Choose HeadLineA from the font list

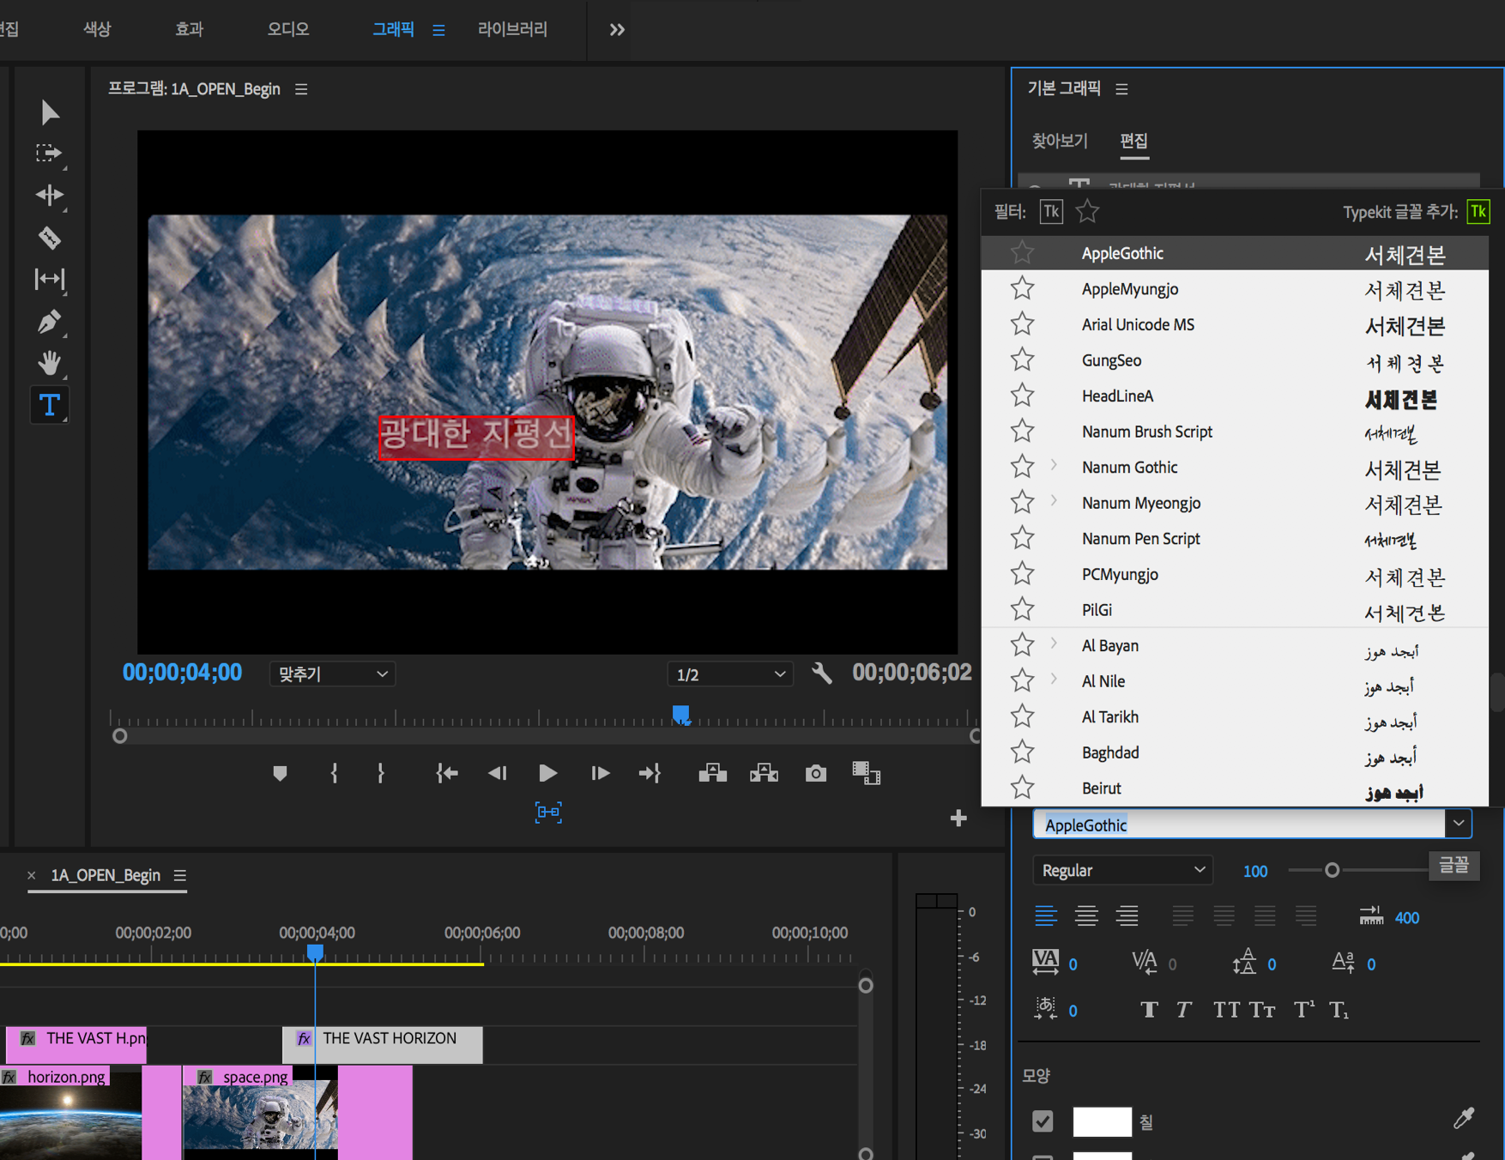1117,396
